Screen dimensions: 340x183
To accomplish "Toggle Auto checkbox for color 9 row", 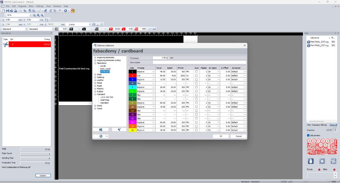I will tap(197, 103).
